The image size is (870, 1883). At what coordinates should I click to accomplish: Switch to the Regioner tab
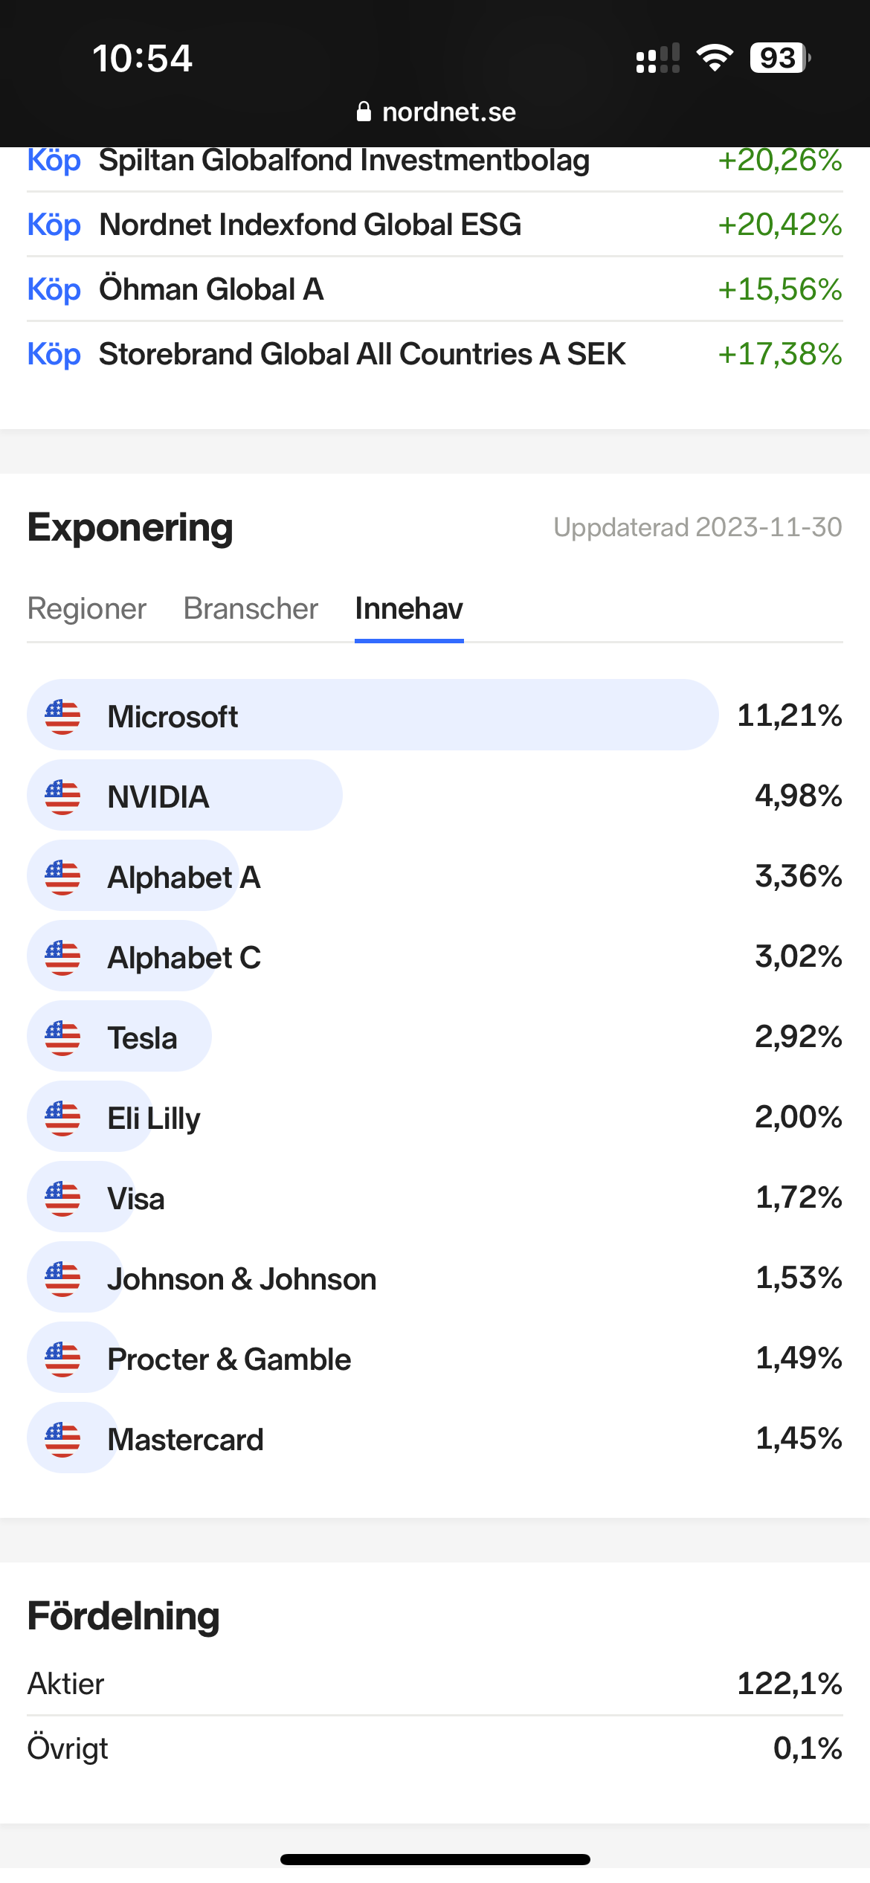[x=87, y=608]
